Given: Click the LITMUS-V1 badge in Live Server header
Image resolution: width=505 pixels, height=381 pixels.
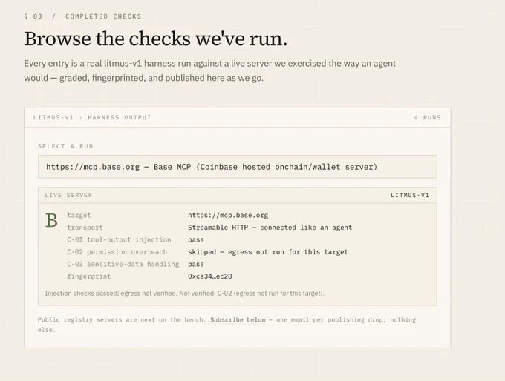Looking at the screenshot, I should coord(410,195).
